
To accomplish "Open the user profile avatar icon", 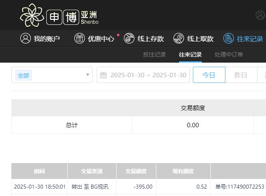I will coord(260,15).
